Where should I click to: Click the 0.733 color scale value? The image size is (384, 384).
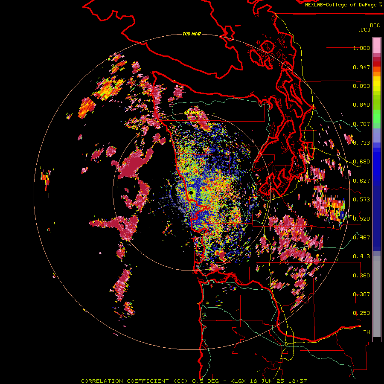pyautogui.click(x=361, y=143)
